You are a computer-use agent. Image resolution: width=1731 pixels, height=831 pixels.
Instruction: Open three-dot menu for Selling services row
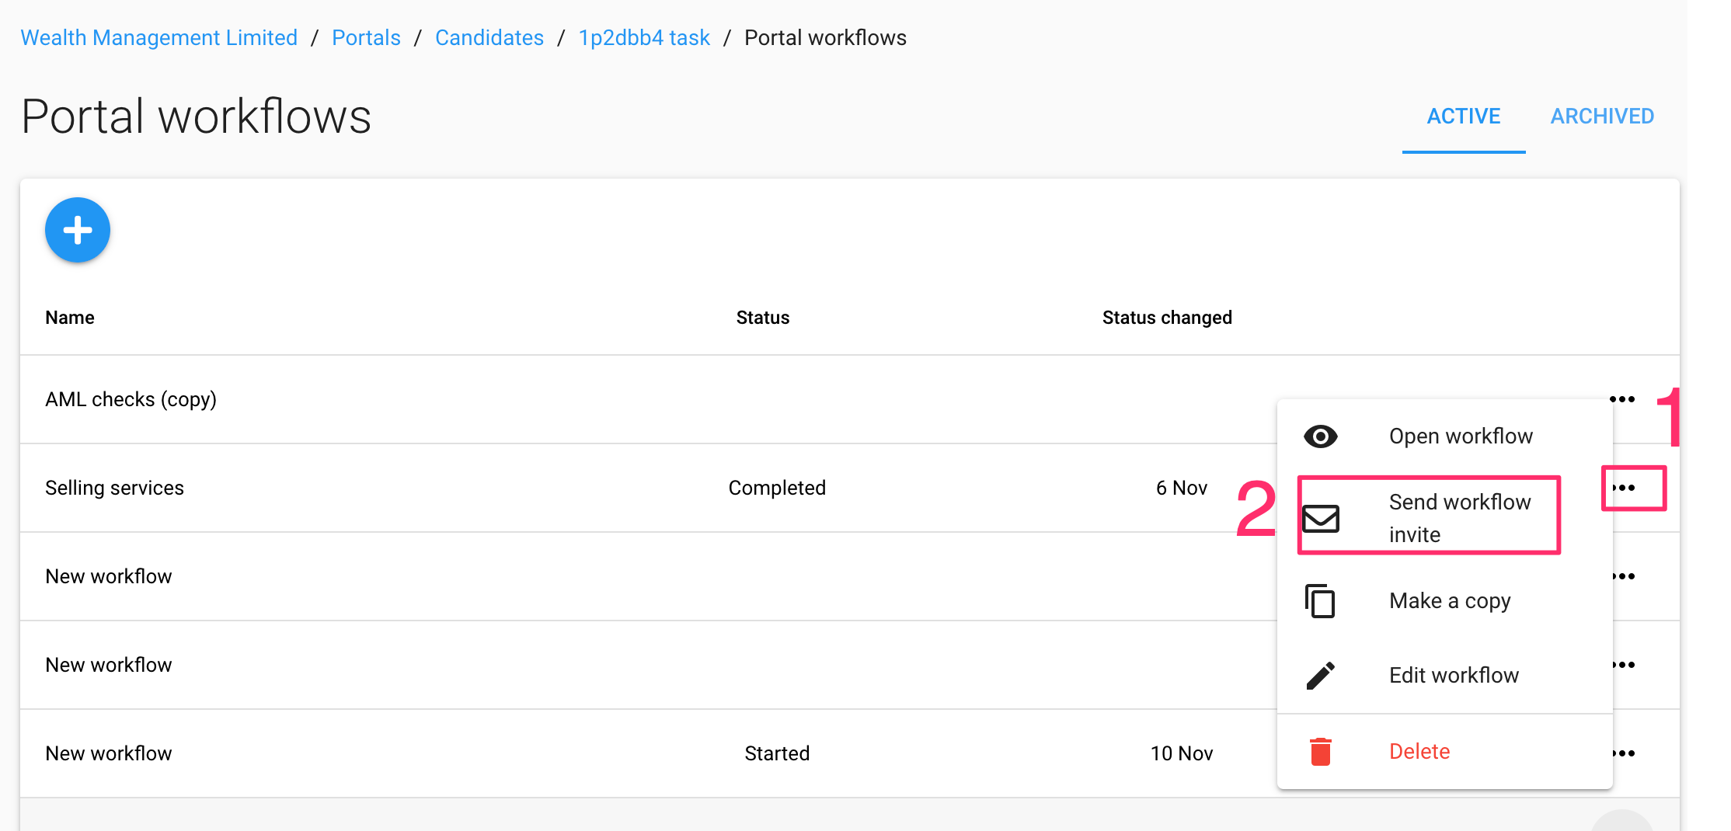(x=1625, y=488)
